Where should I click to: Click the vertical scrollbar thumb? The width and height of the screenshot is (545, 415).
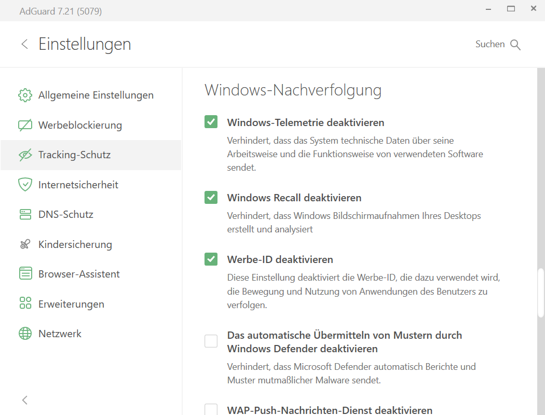tap(541, 293)
